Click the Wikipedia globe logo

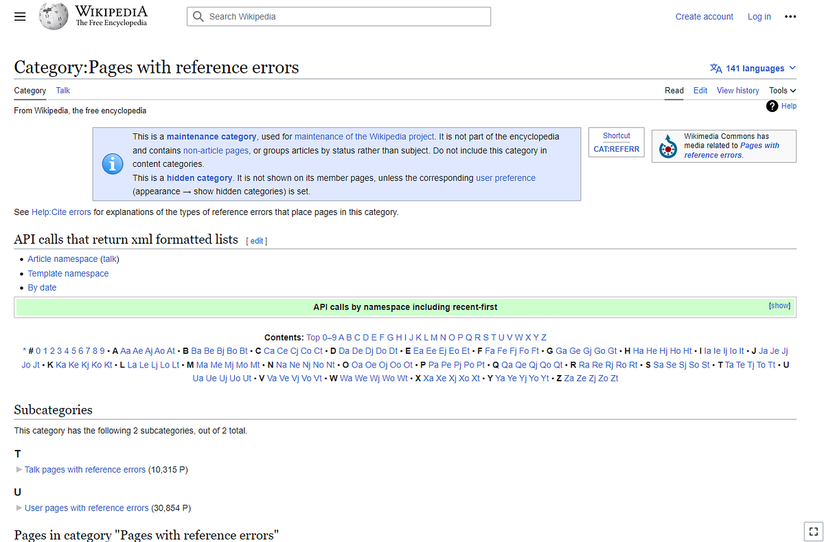tap(52, 16)
